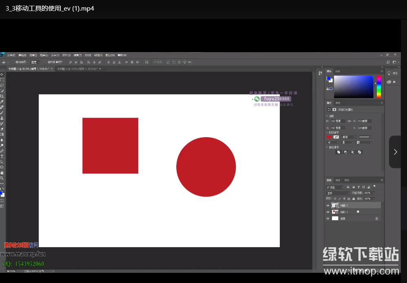The image size is (407, 283).
Task: Select the Horizontal Type tool
Action: coord(2,156)
